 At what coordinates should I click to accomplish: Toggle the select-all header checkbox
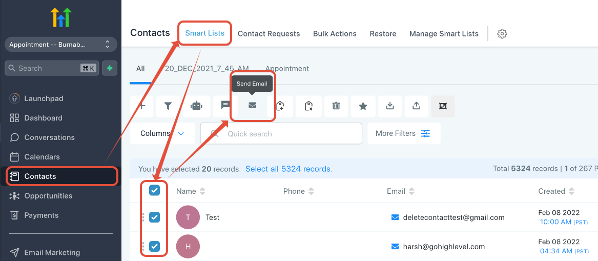coord(154,190)
